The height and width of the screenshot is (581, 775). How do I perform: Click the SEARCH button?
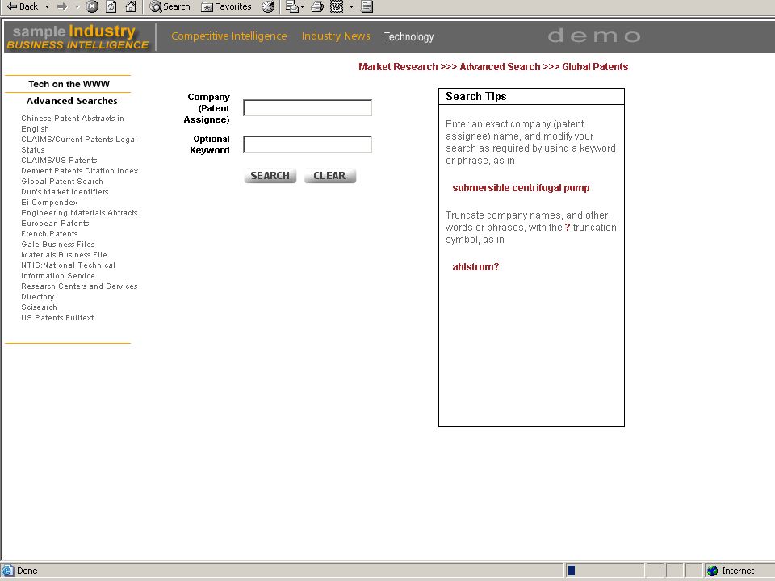[270, 176]
